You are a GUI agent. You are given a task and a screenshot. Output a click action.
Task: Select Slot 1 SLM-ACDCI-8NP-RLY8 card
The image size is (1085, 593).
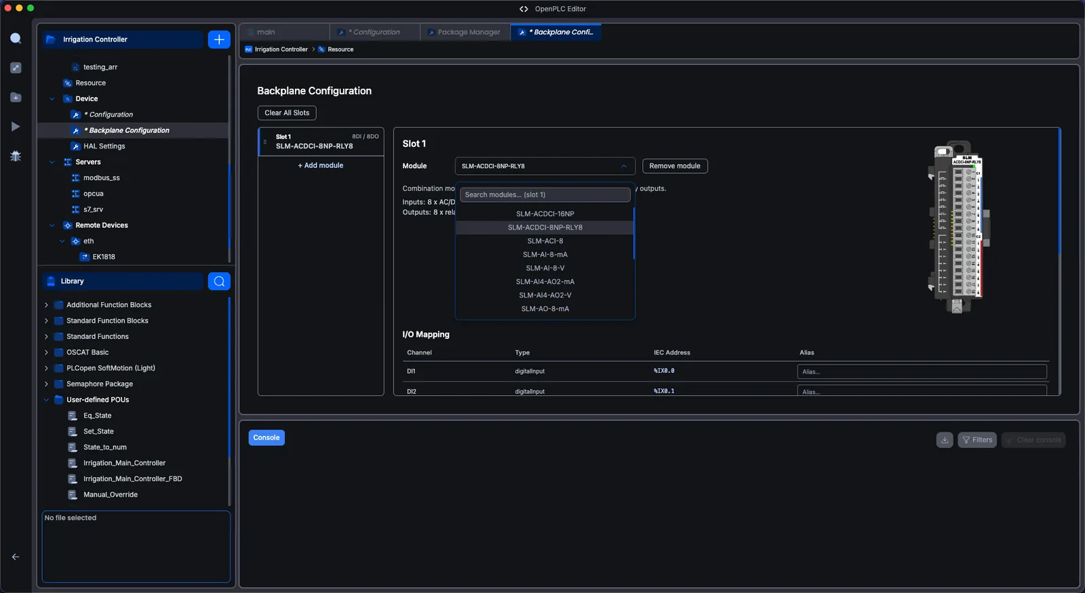pyautogui.click(x=321, y=142)
